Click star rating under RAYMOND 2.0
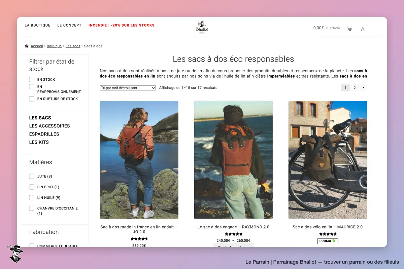Screen dimensions: 404x269 click(233, 234)
